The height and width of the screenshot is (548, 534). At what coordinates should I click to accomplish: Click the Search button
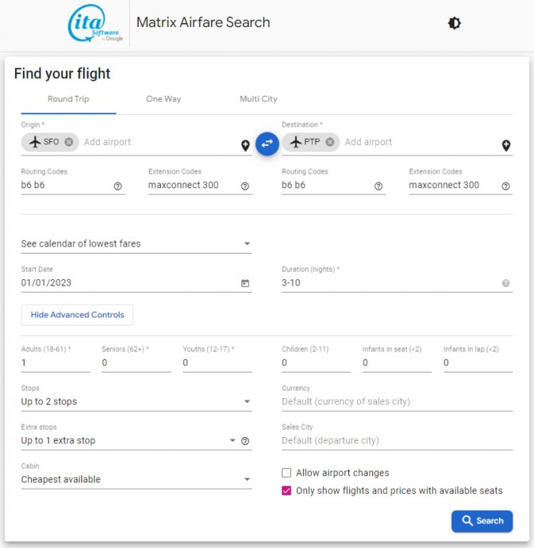coord(481,521)
